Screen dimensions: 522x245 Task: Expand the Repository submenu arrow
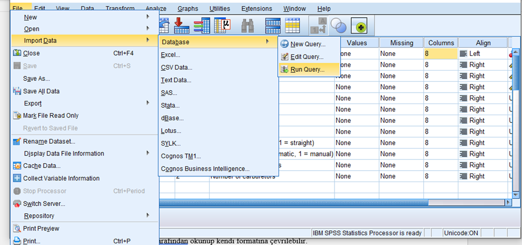(148, 215)
